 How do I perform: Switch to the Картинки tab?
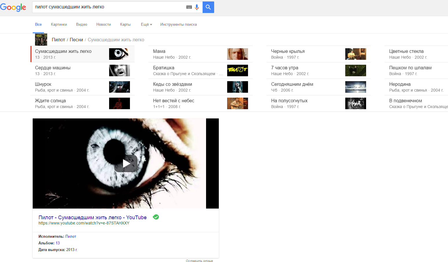point(59,25)
